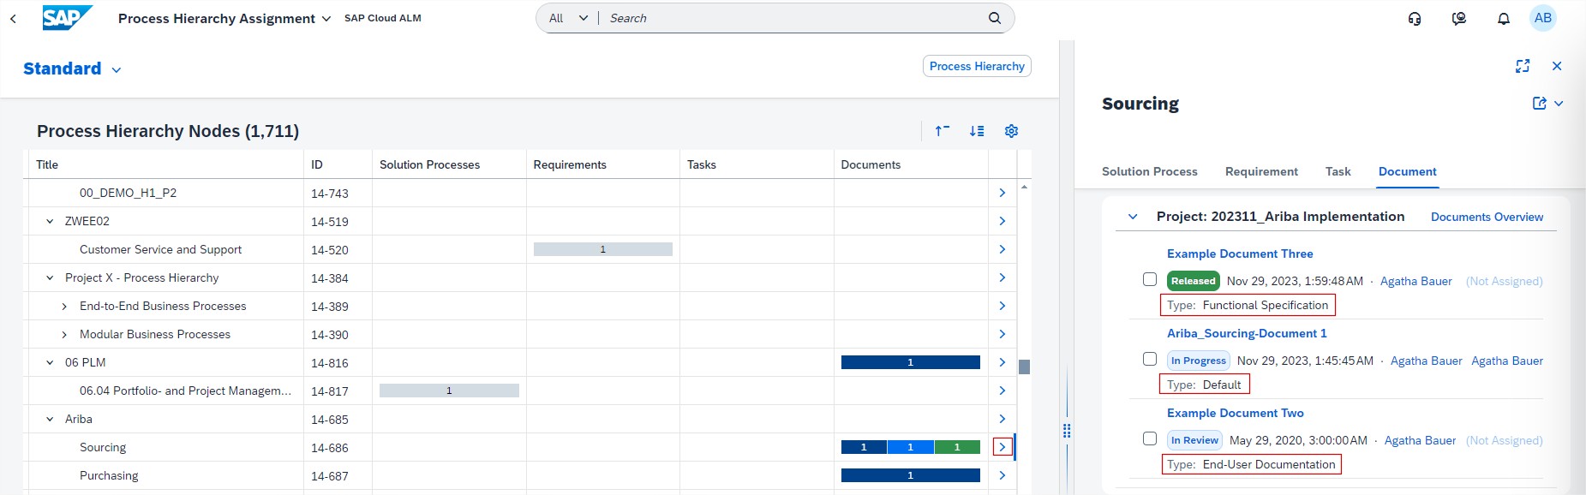
Task: Select Ariba_Sourcing-Document 1 checkbox
Action: point(1150,359)
